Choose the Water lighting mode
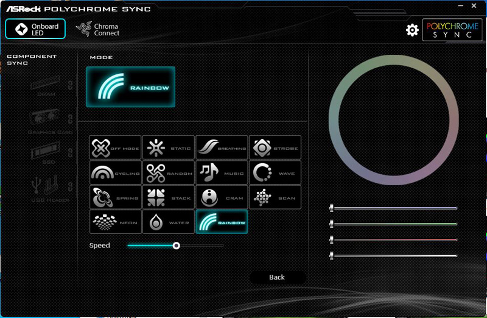Screen dimensions: 487x318 tap(169, 222)
